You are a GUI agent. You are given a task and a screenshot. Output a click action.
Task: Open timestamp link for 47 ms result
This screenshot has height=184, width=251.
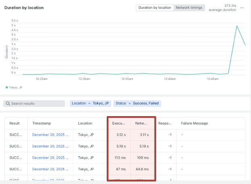(x=50, y=169)
